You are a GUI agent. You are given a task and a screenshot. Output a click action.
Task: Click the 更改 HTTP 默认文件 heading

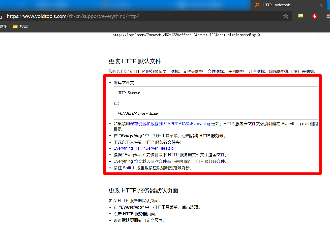(x=135, y=61)
